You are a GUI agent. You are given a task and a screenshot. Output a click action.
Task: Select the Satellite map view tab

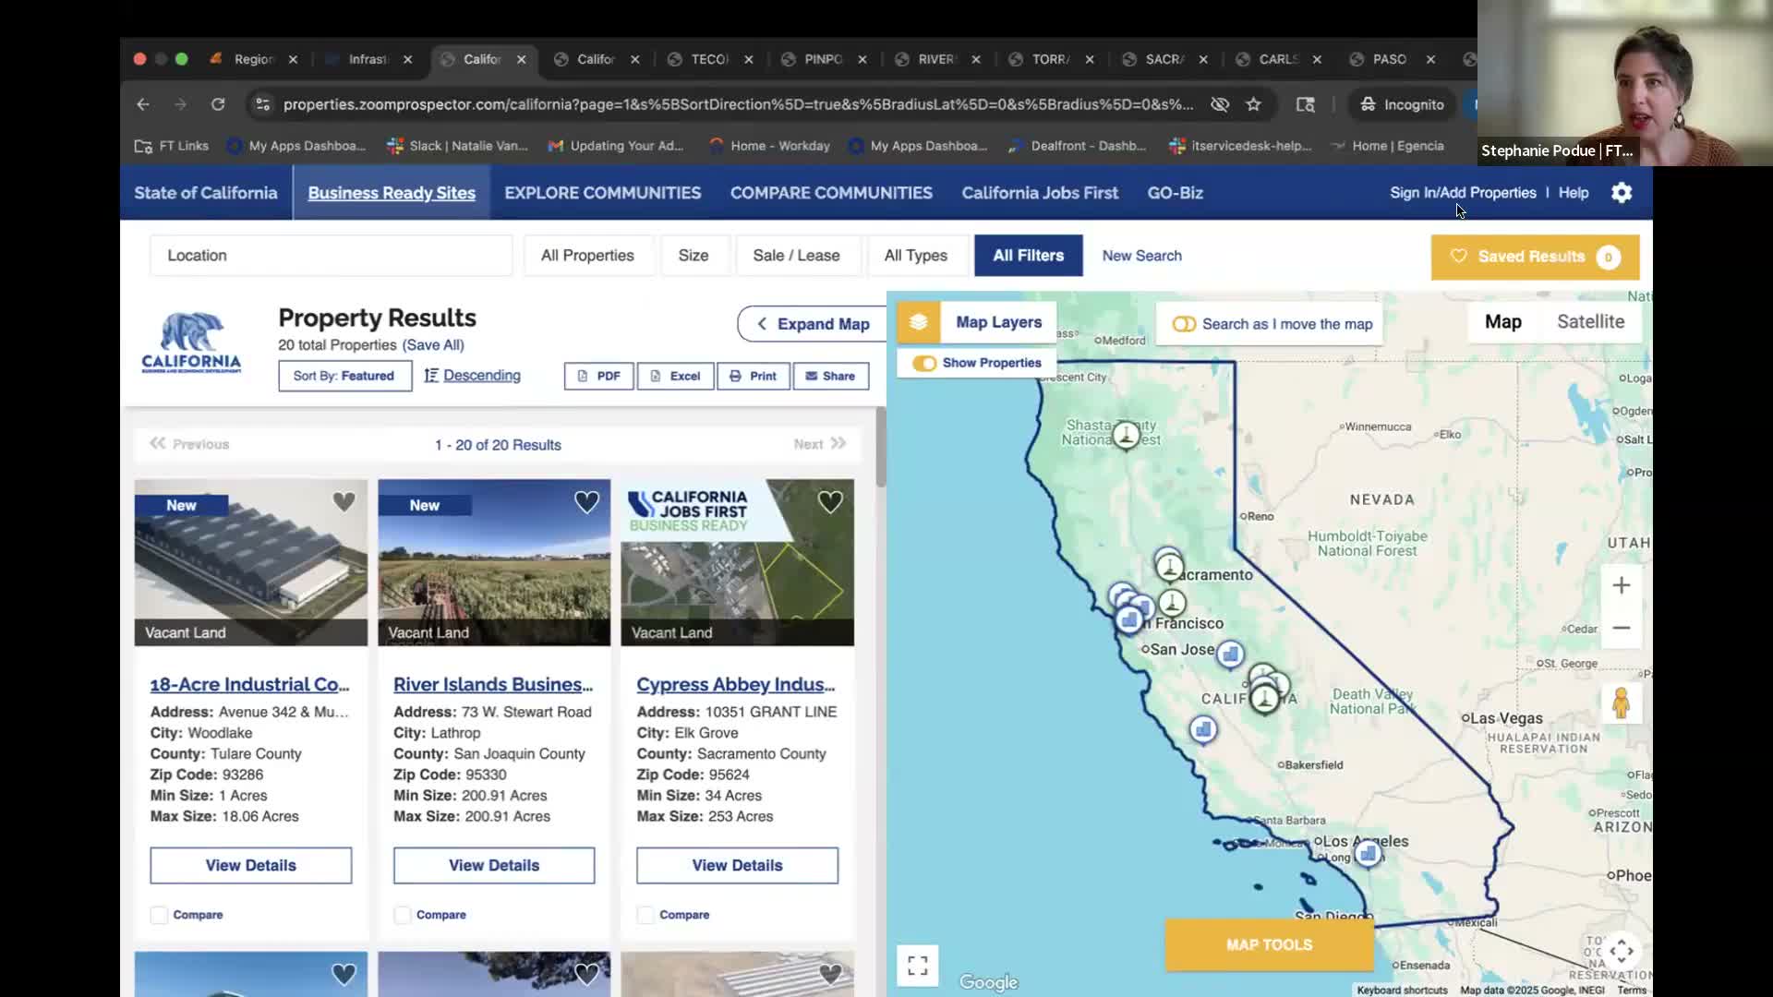[1591, 321]
